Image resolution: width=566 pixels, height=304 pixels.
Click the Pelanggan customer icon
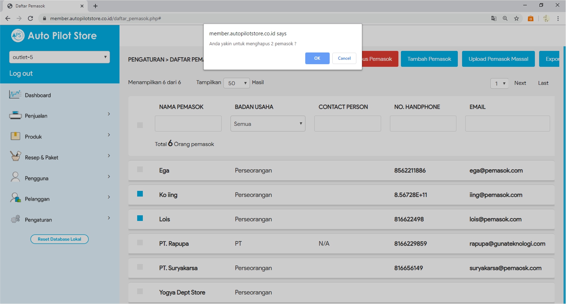(15, 198)
